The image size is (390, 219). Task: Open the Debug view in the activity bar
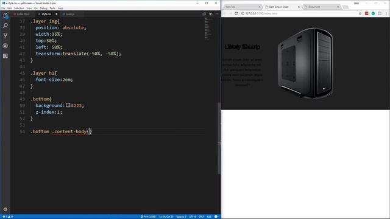point(5,46)
